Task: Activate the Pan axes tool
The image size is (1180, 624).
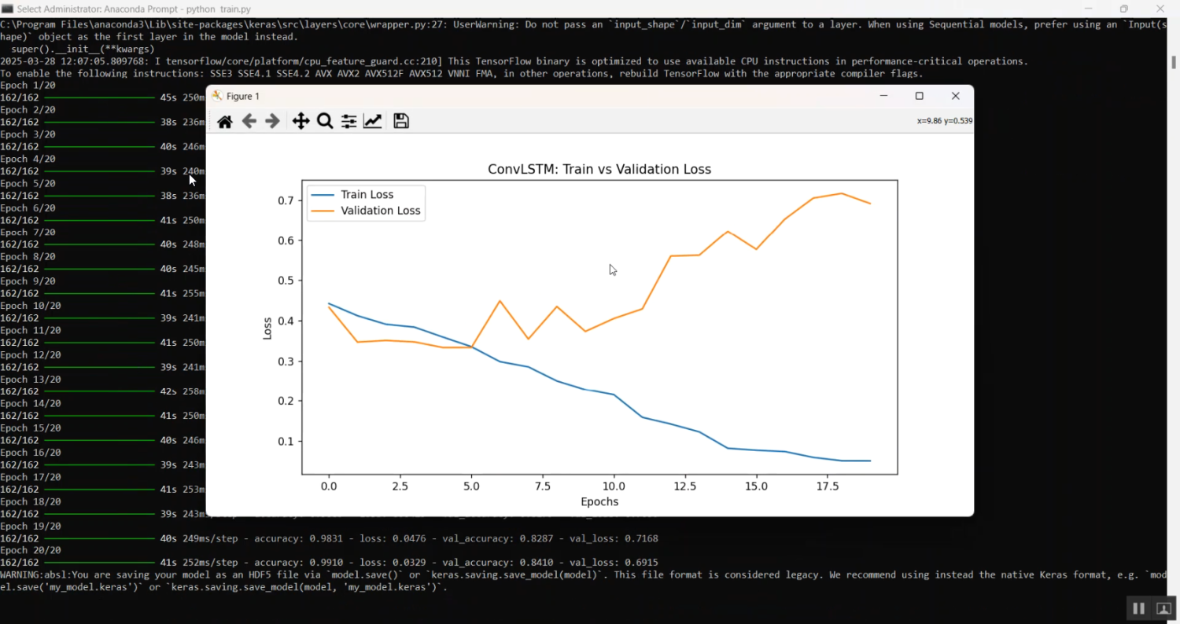Action: 301,121
